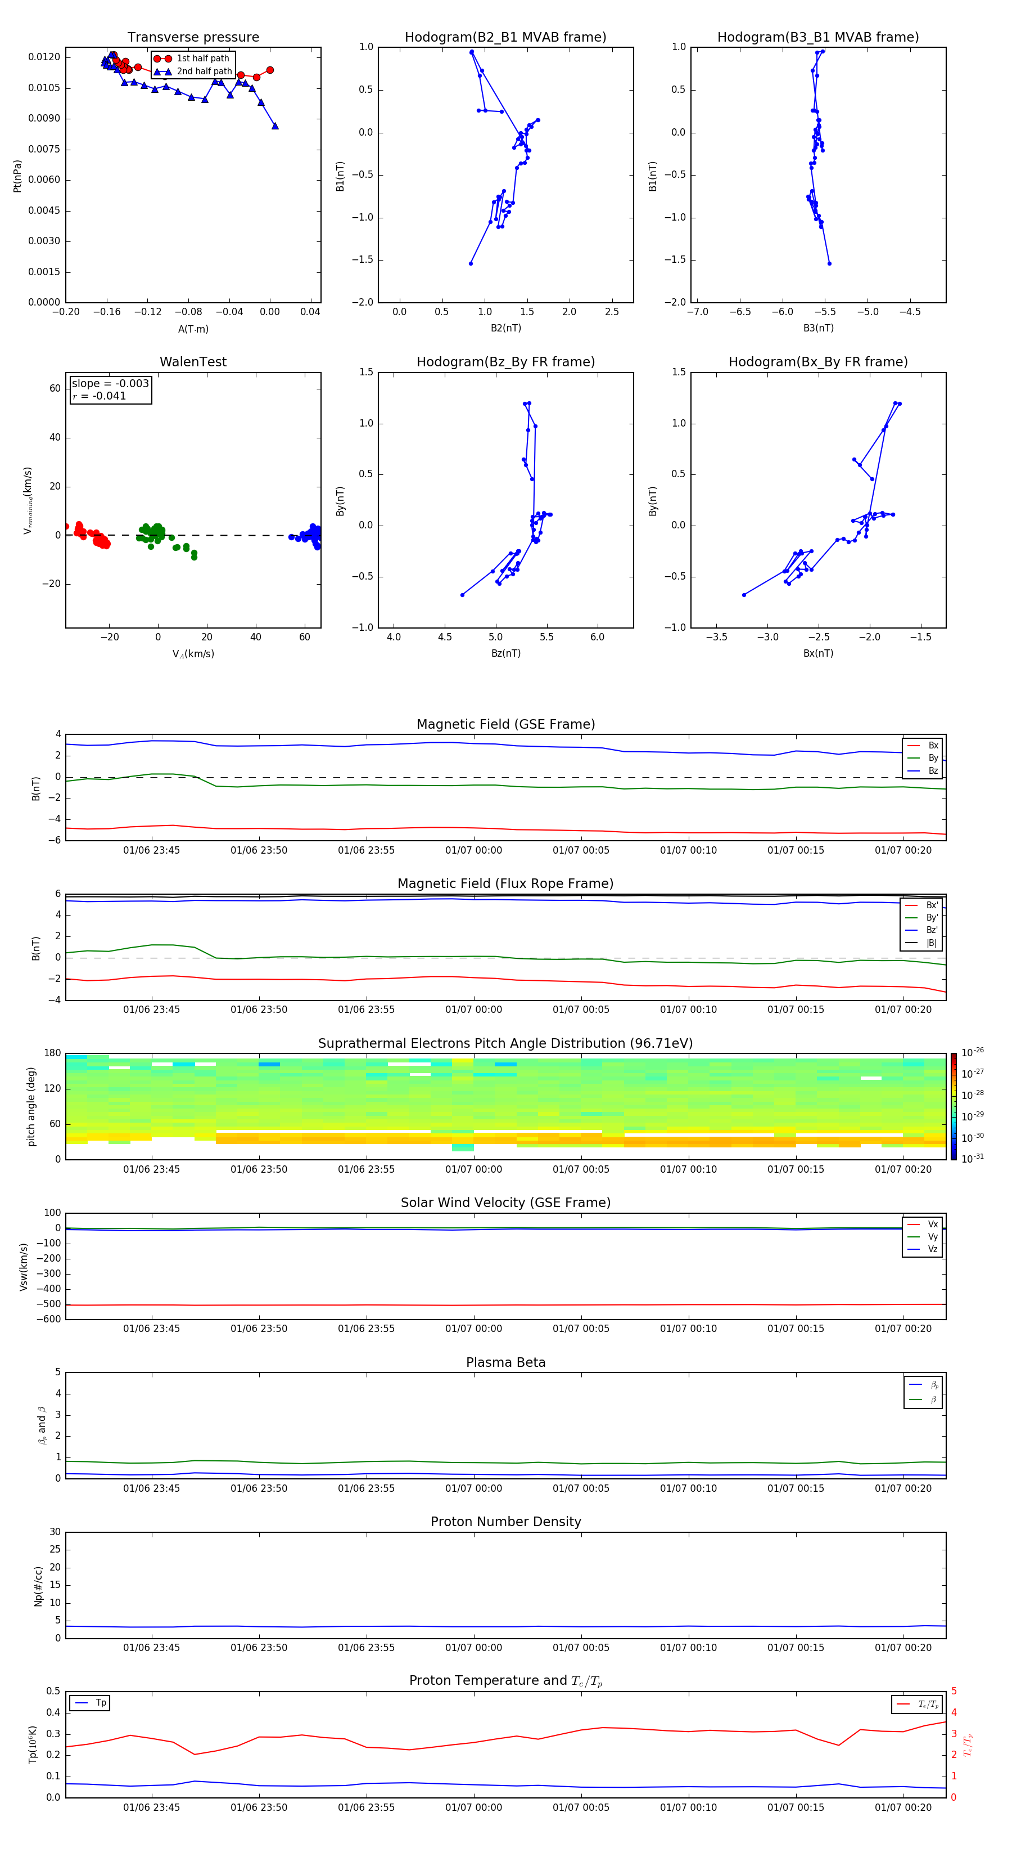Click the '1st half path' legend entry

coord(192,59)
